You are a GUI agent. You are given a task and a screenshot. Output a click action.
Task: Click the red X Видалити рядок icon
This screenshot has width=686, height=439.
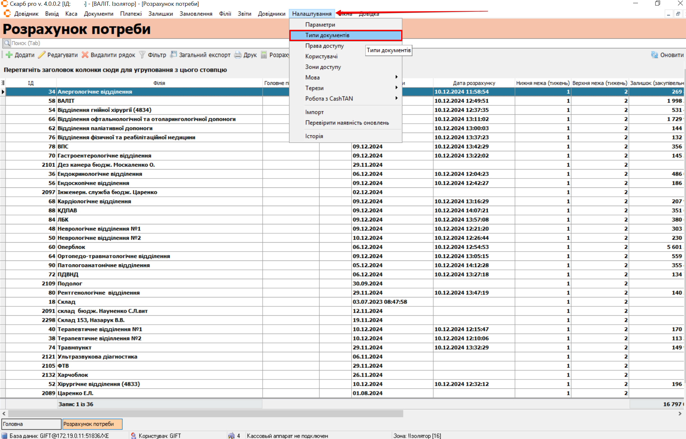(x=85, y=55)
